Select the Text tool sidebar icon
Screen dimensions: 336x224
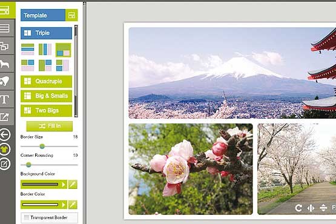tap(5, 99)
